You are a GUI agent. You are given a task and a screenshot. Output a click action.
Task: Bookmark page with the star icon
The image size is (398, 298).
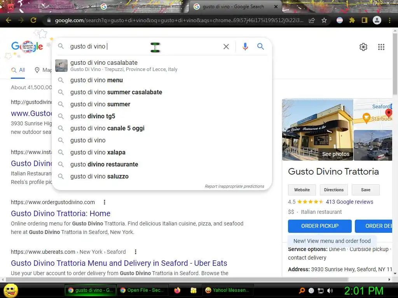324,20
